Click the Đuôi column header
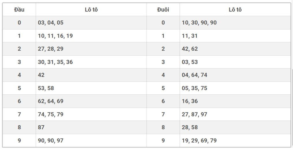This screenshot has width=293, height=150. pos(163,10)
